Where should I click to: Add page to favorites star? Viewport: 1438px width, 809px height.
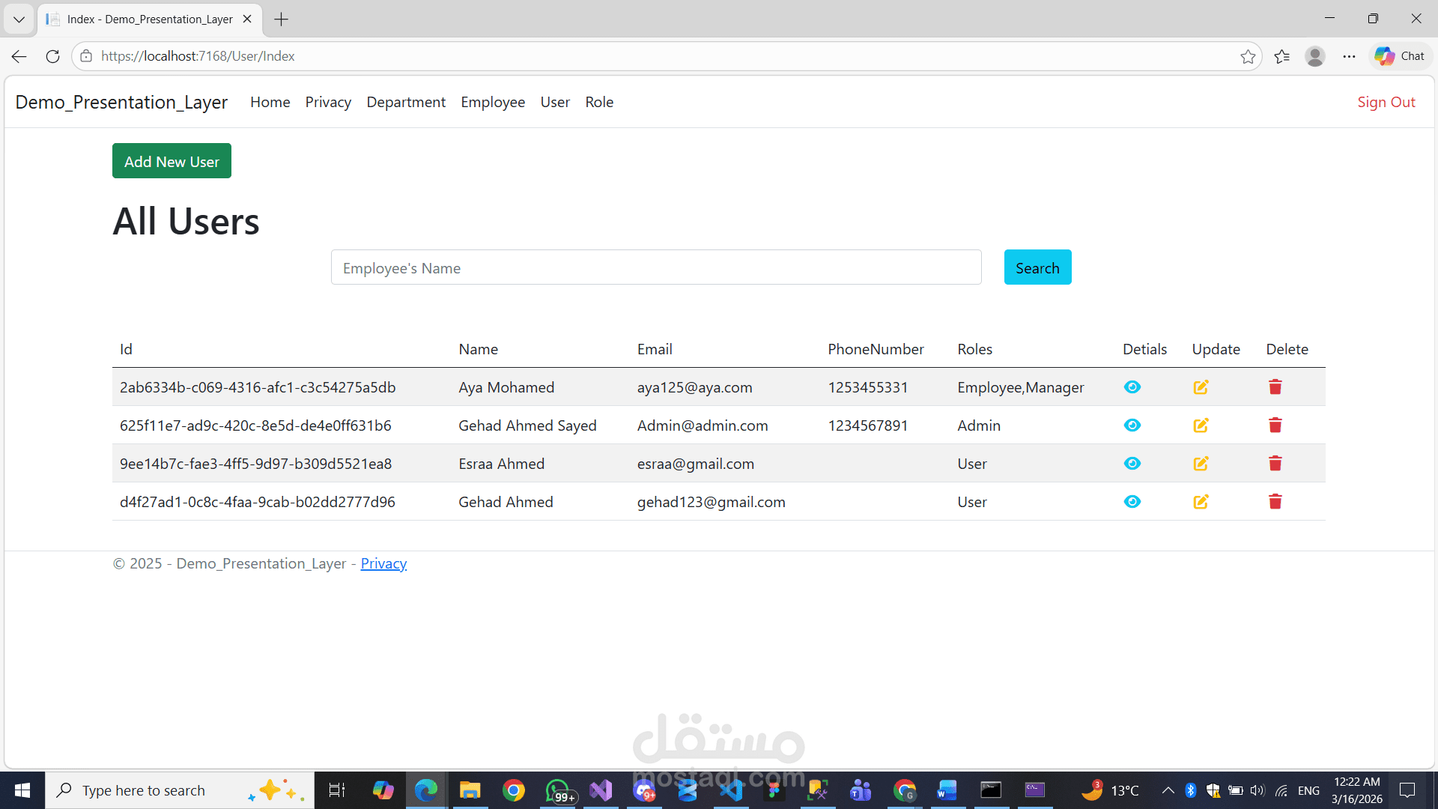coord(1248,56)
